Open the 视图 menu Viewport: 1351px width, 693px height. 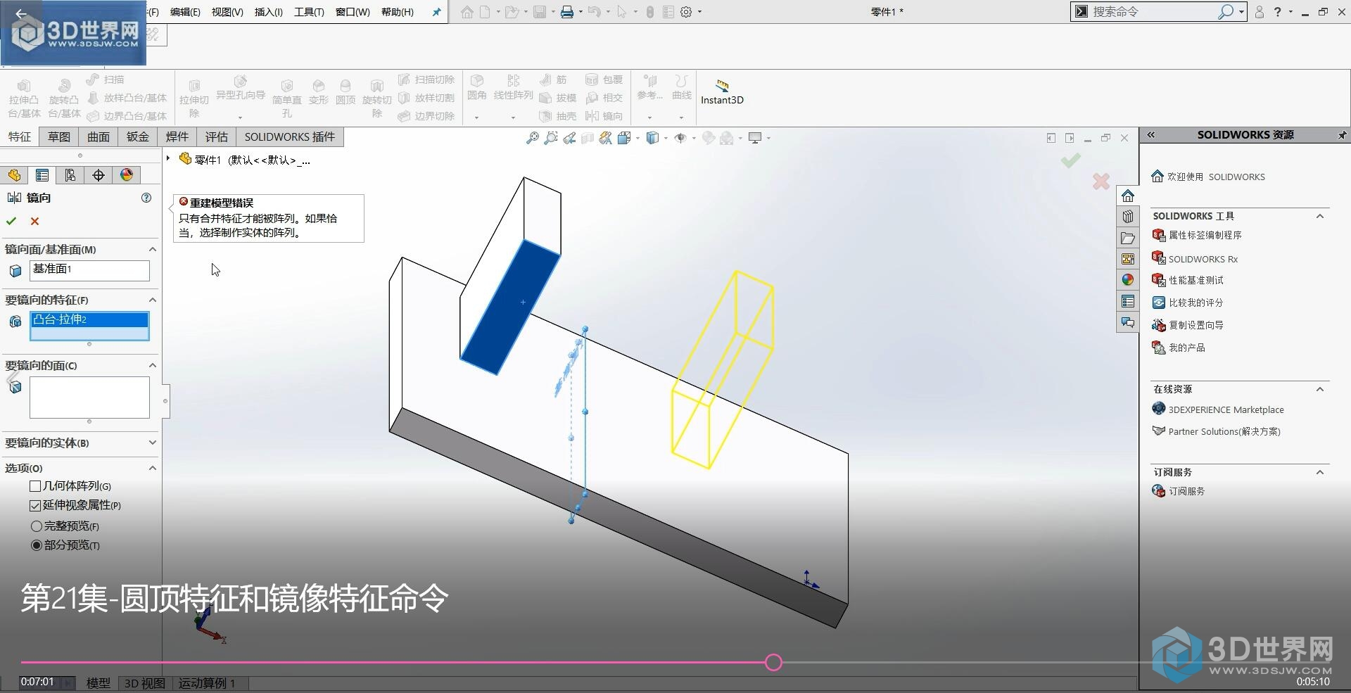click(x=227, y=12)
